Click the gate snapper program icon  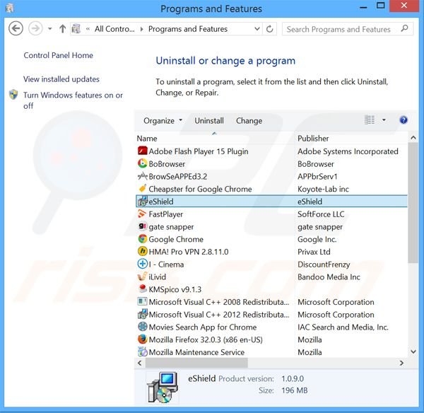click(142, 226)
